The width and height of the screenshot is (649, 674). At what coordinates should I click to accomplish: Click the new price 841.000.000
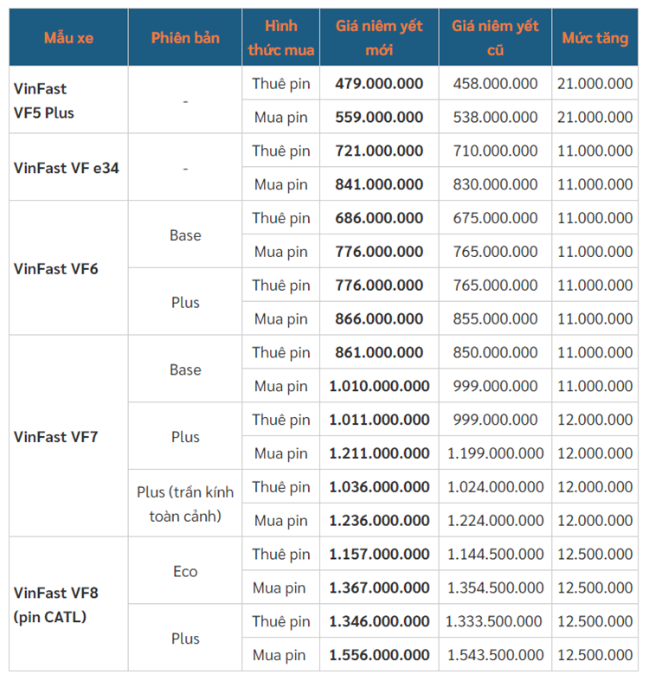(379, 184)
